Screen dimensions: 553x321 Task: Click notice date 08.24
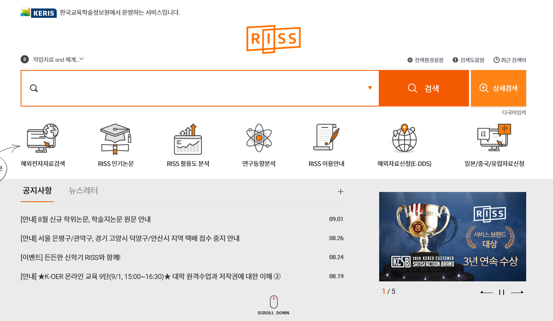pyautogui.click(x=336, y=257)
